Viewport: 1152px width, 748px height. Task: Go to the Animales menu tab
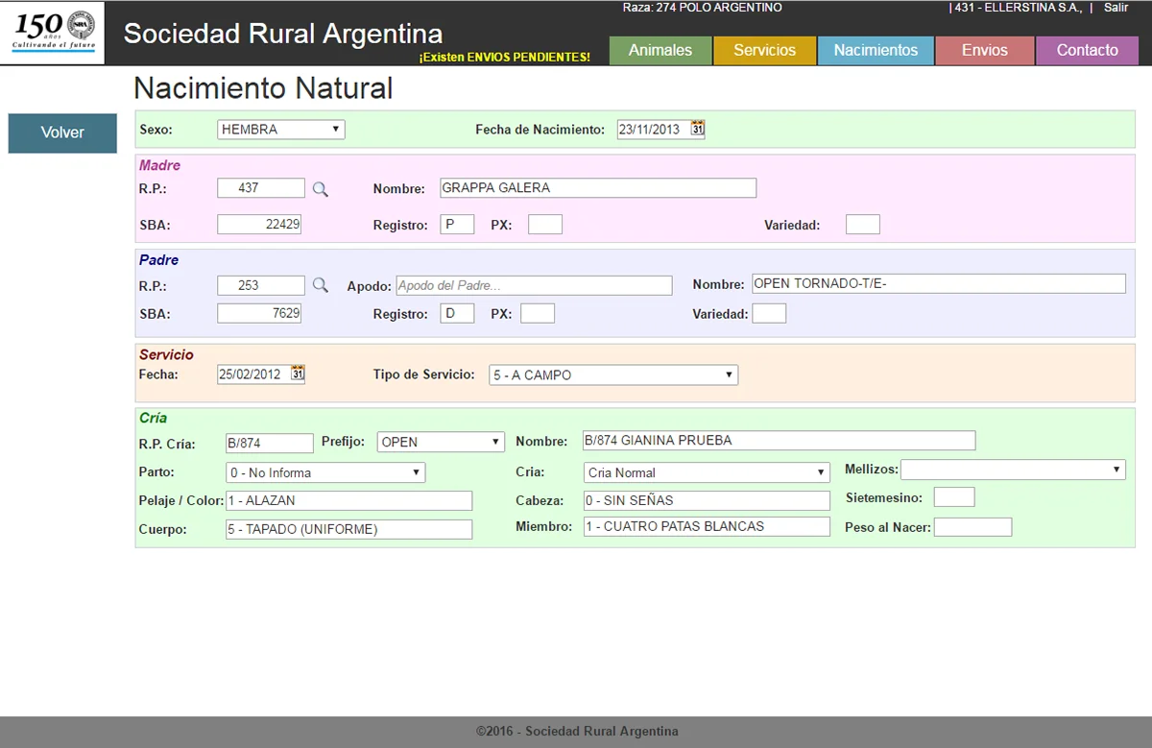click(x=660, y=51)
